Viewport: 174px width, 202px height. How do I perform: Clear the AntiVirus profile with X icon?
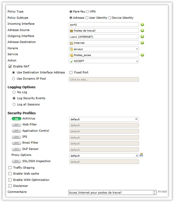pos(136,119)
